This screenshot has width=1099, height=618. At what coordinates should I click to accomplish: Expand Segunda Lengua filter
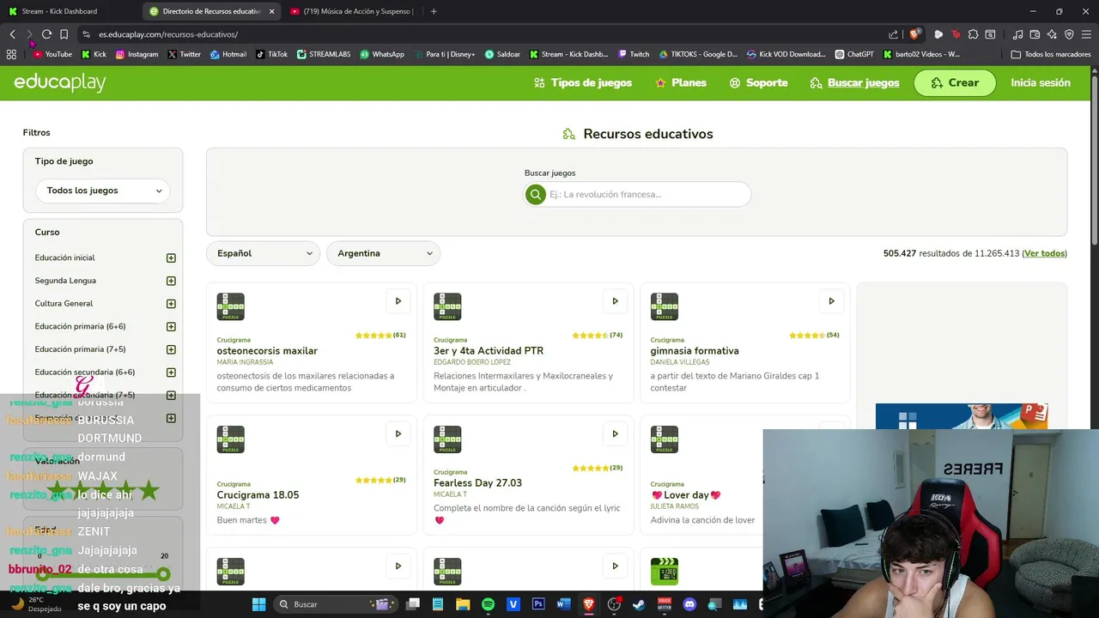point(171,281)
